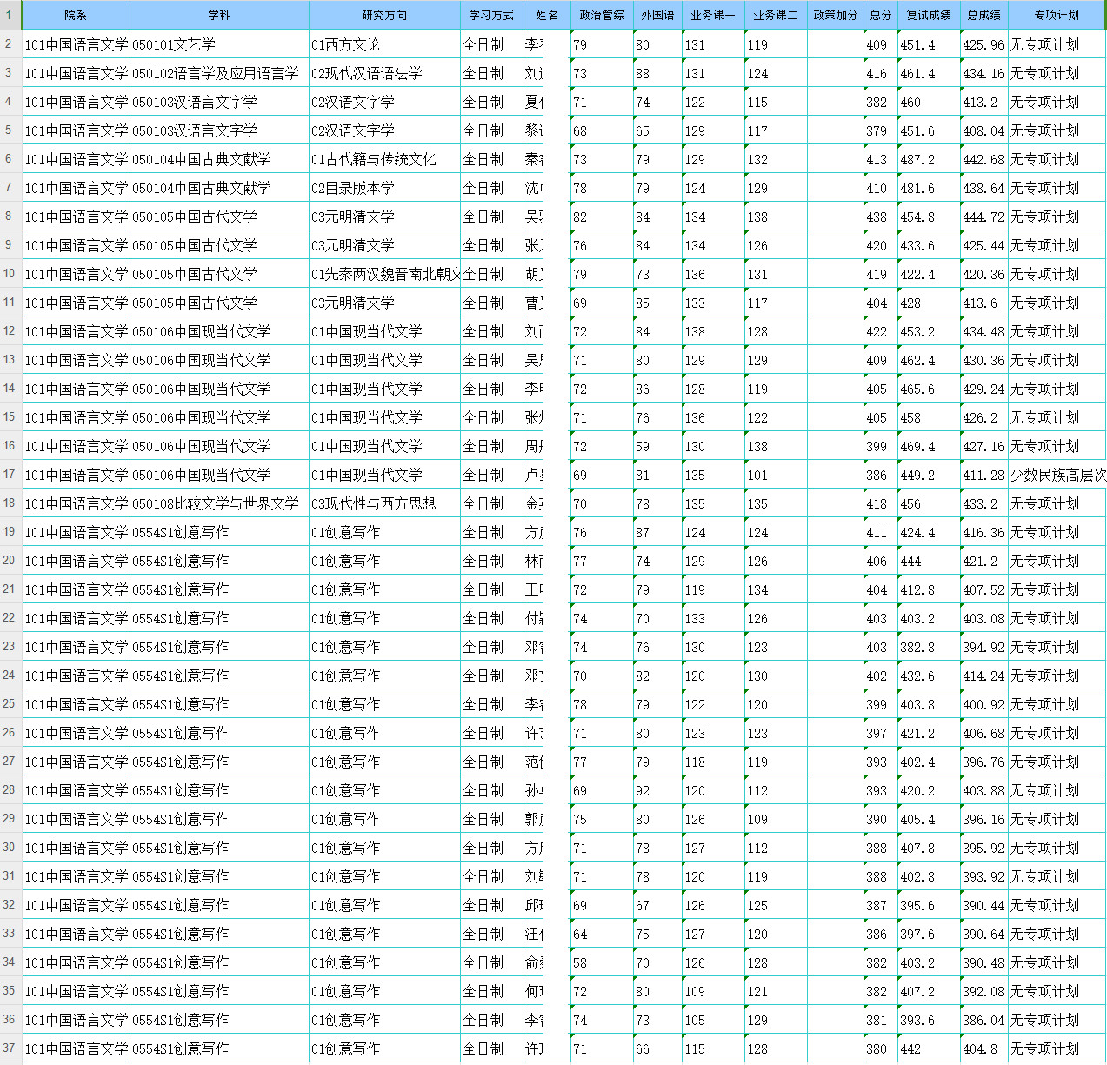Click the 院系 column header cell
Image resolution: width=1107 pixels, height=1065 pixels.
(x=76, y=15)
